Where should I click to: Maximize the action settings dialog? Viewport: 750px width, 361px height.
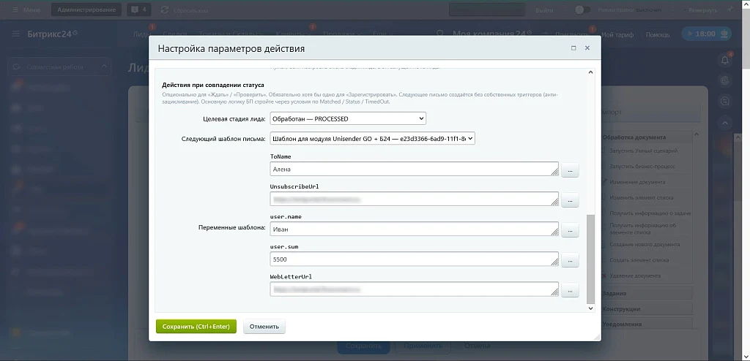click(573, 48)
